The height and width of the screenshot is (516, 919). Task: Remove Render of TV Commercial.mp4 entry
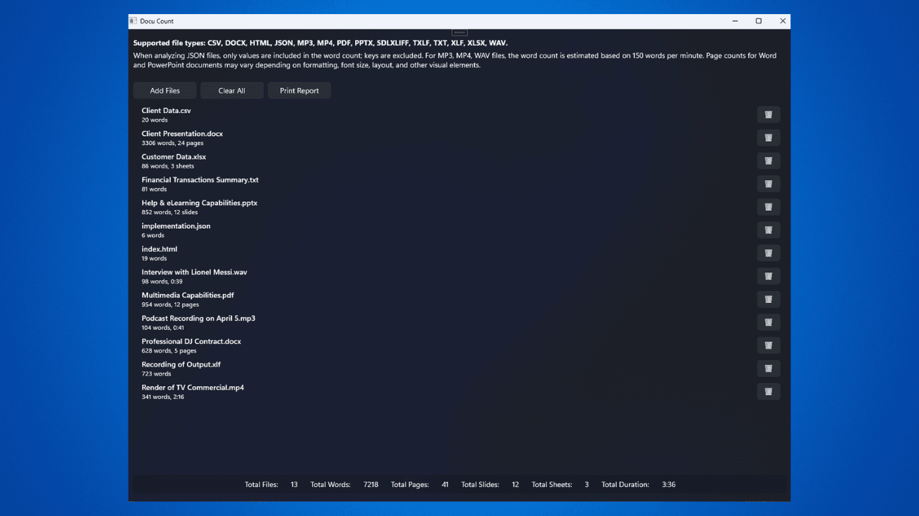click(x=768, y=392)
